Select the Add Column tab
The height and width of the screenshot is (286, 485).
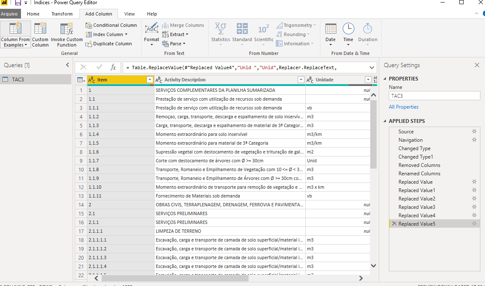pyautogui.click(x=98, y=14)
